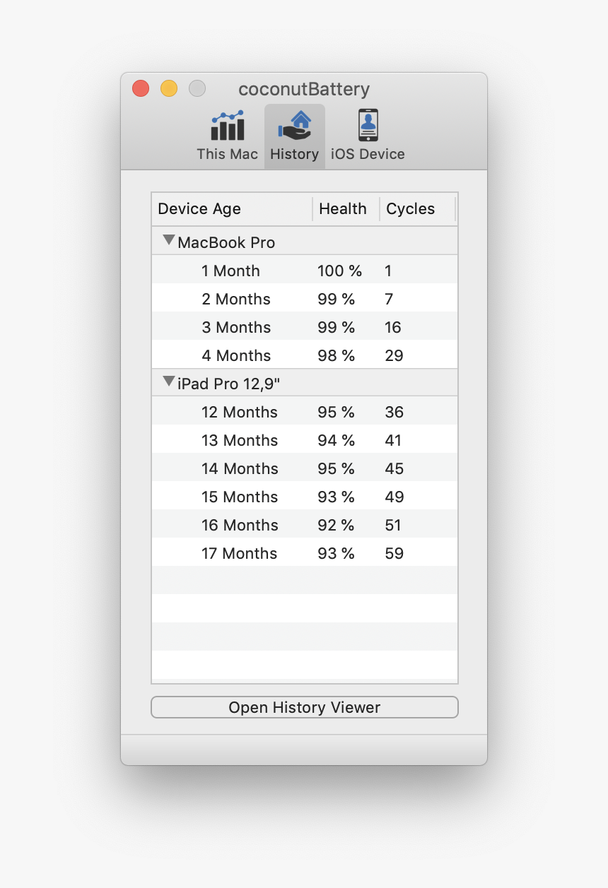Open History Viewer button
608x888 pixels.
[305, 707]
